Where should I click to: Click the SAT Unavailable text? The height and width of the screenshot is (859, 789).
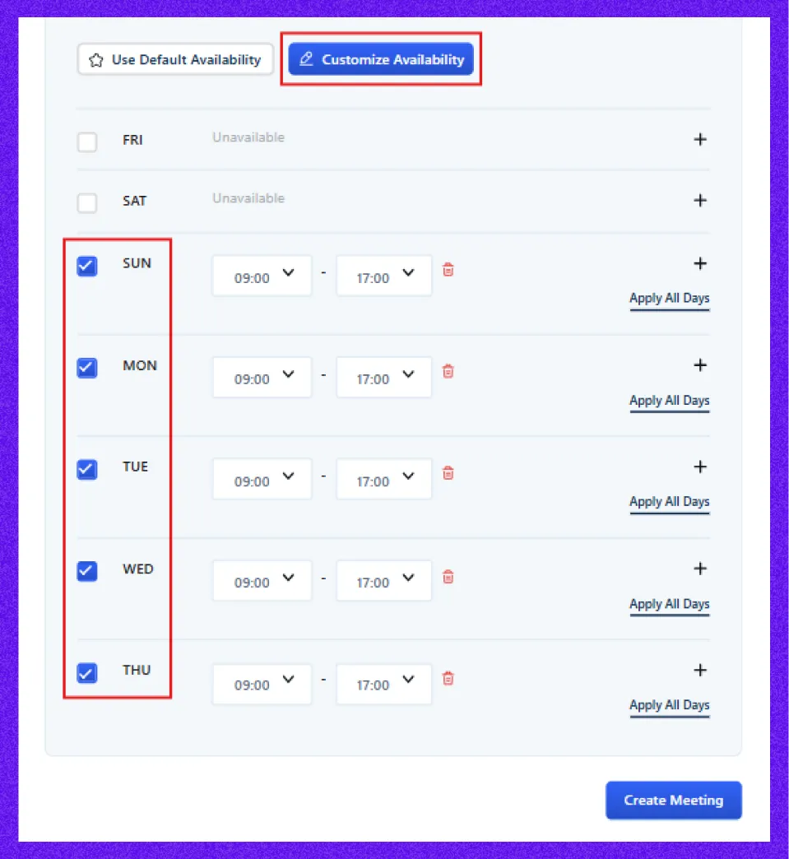point(248,198)
